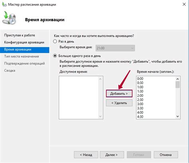This screenshot has width=189, height=163.
Task: Open 'Конфигурация архивации' step in sidebar
Action: point(24,42)
